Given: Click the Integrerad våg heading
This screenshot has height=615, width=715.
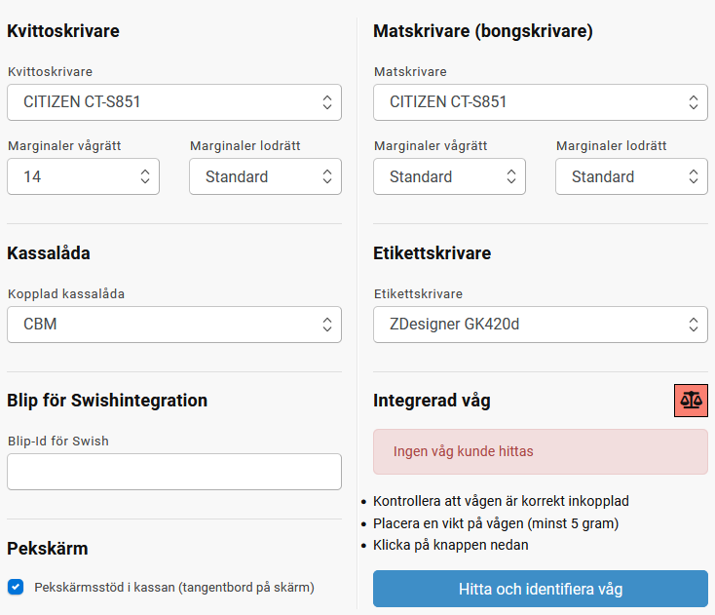Looking at the screenshot, I should coord(432,401).
